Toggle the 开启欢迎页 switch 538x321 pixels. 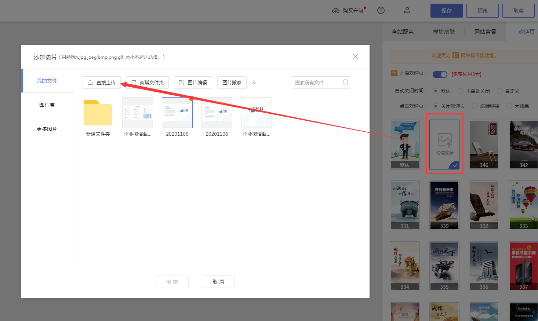(440, 74)
